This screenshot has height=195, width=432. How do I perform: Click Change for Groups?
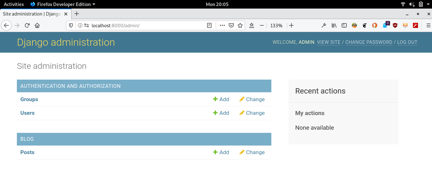point(252,99)
